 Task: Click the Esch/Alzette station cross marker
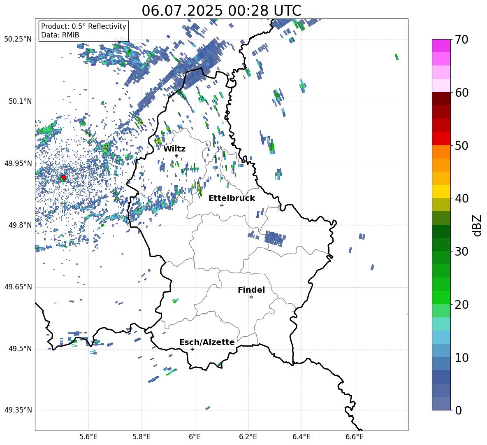192,349
